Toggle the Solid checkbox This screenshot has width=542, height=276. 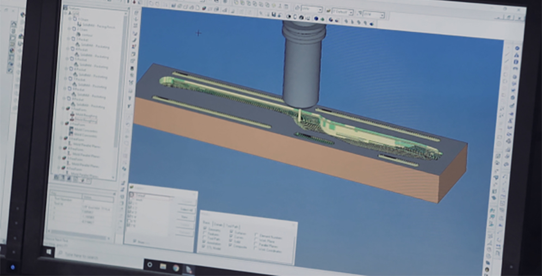[x=231, y=241]
